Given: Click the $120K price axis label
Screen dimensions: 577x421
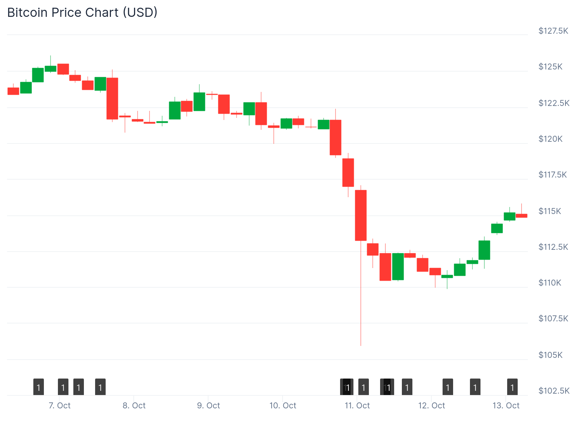Looking at the screenshot, I should (x=550, y=139).
